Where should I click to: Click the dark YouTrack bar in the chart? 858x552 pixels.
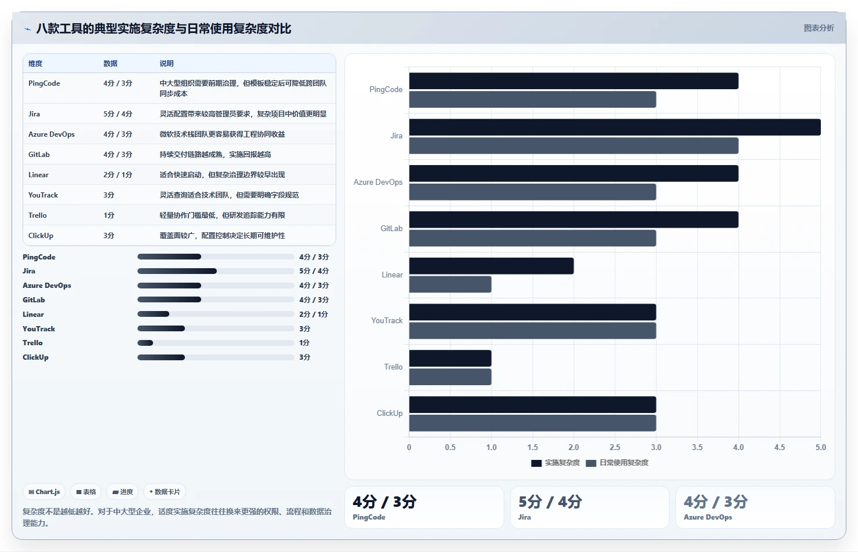[x=533, y=312]
